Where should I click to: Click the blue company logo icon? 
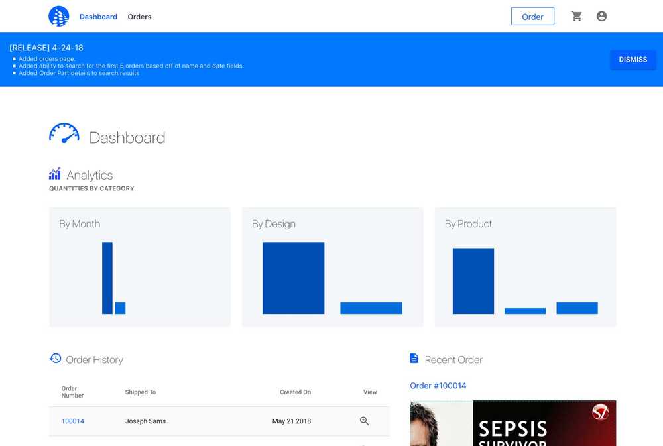(x=59, y=16)
